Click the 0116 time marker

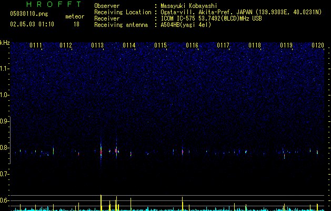click(x=192, y=45)
